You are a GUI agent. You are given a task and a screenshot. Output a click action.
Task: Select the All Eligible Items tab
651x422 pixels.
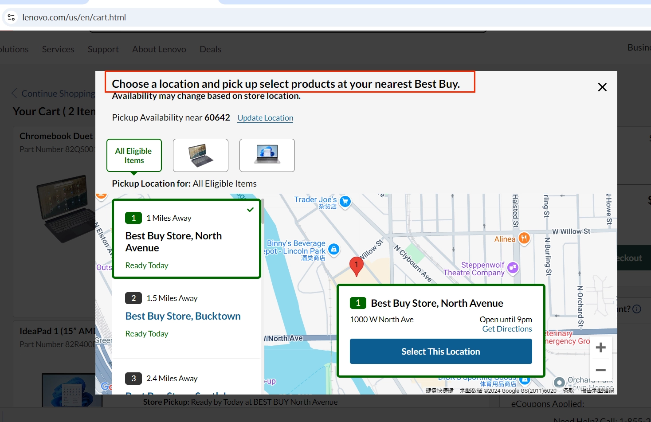134,156
